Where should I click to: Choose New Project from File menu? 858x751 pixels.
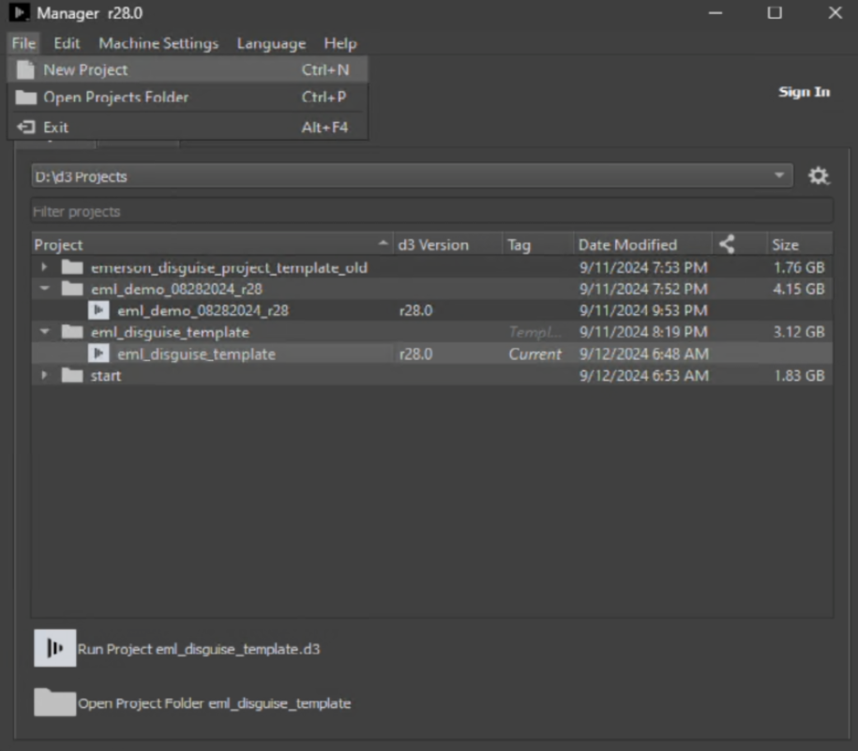(188, 70)
